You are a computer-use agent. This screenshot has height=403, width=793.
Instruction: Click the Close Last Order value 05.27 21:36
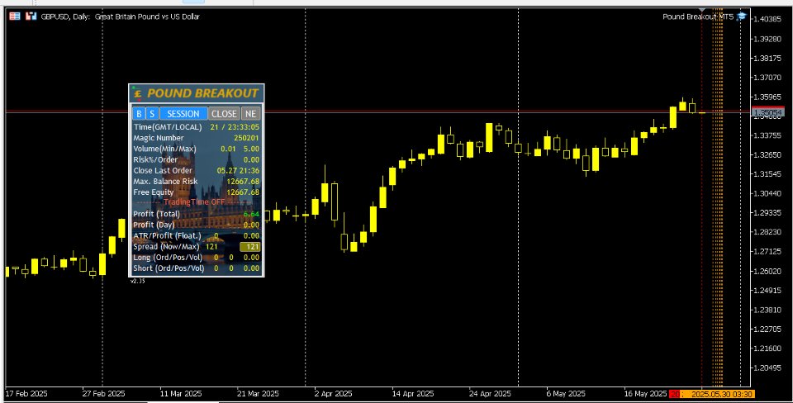tap(238, 171)
